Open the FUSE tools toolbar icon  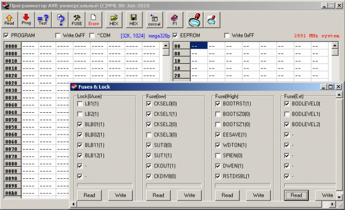coord(76,20)
